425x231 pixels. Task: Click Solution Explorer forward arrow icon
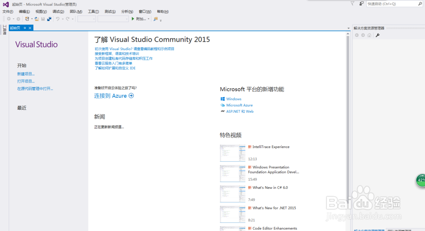(x=363, y=35)
